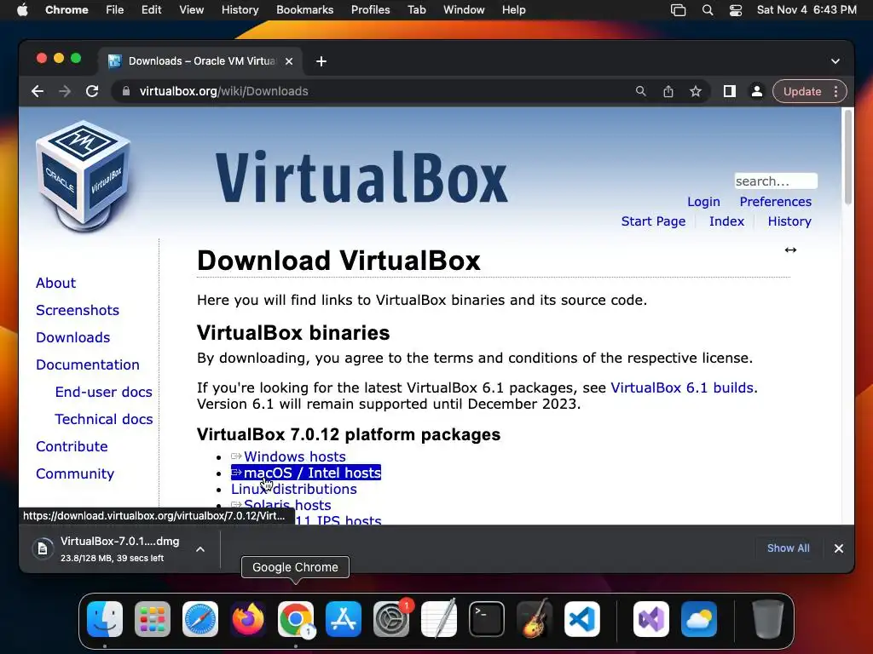Screen dimensions: 873x654
Task: Open Visual Studio from the Dock
Action: click(x=651, y=619)
